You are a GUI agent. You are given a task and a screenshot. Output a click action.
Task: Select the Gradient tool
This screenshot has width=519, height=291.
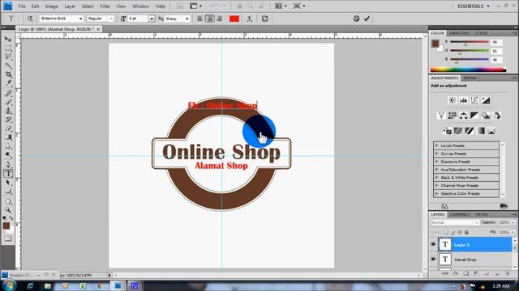8,137
